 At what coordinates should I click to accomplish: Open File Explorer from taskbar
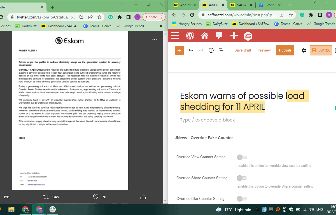(x=11, y=209)
